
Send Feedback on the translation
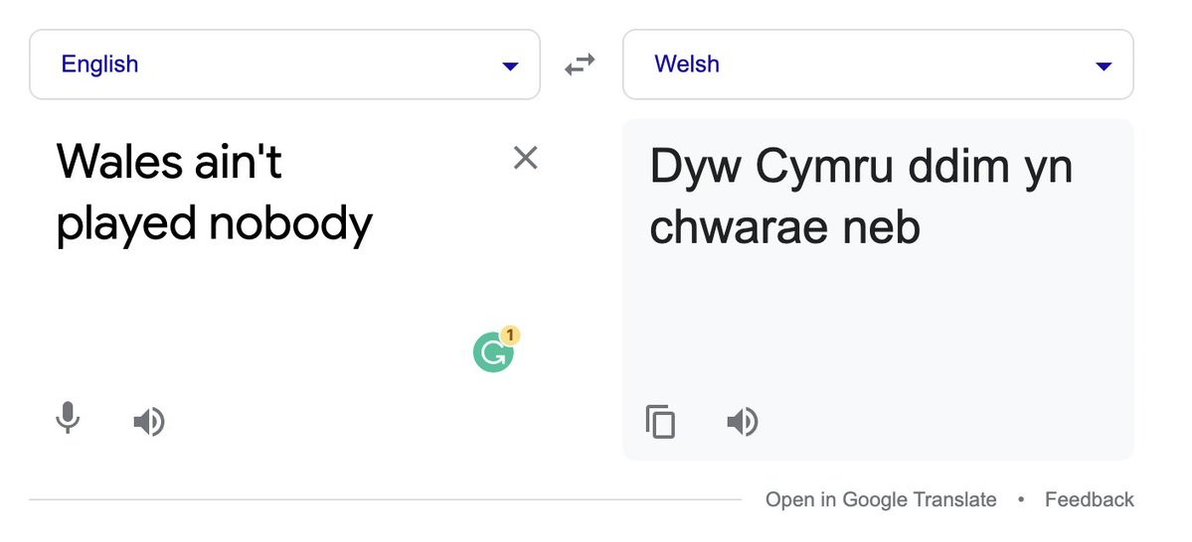click(1090, 499)
